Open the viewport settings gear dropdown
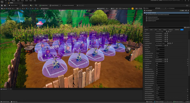 click(x=137, y=9)
